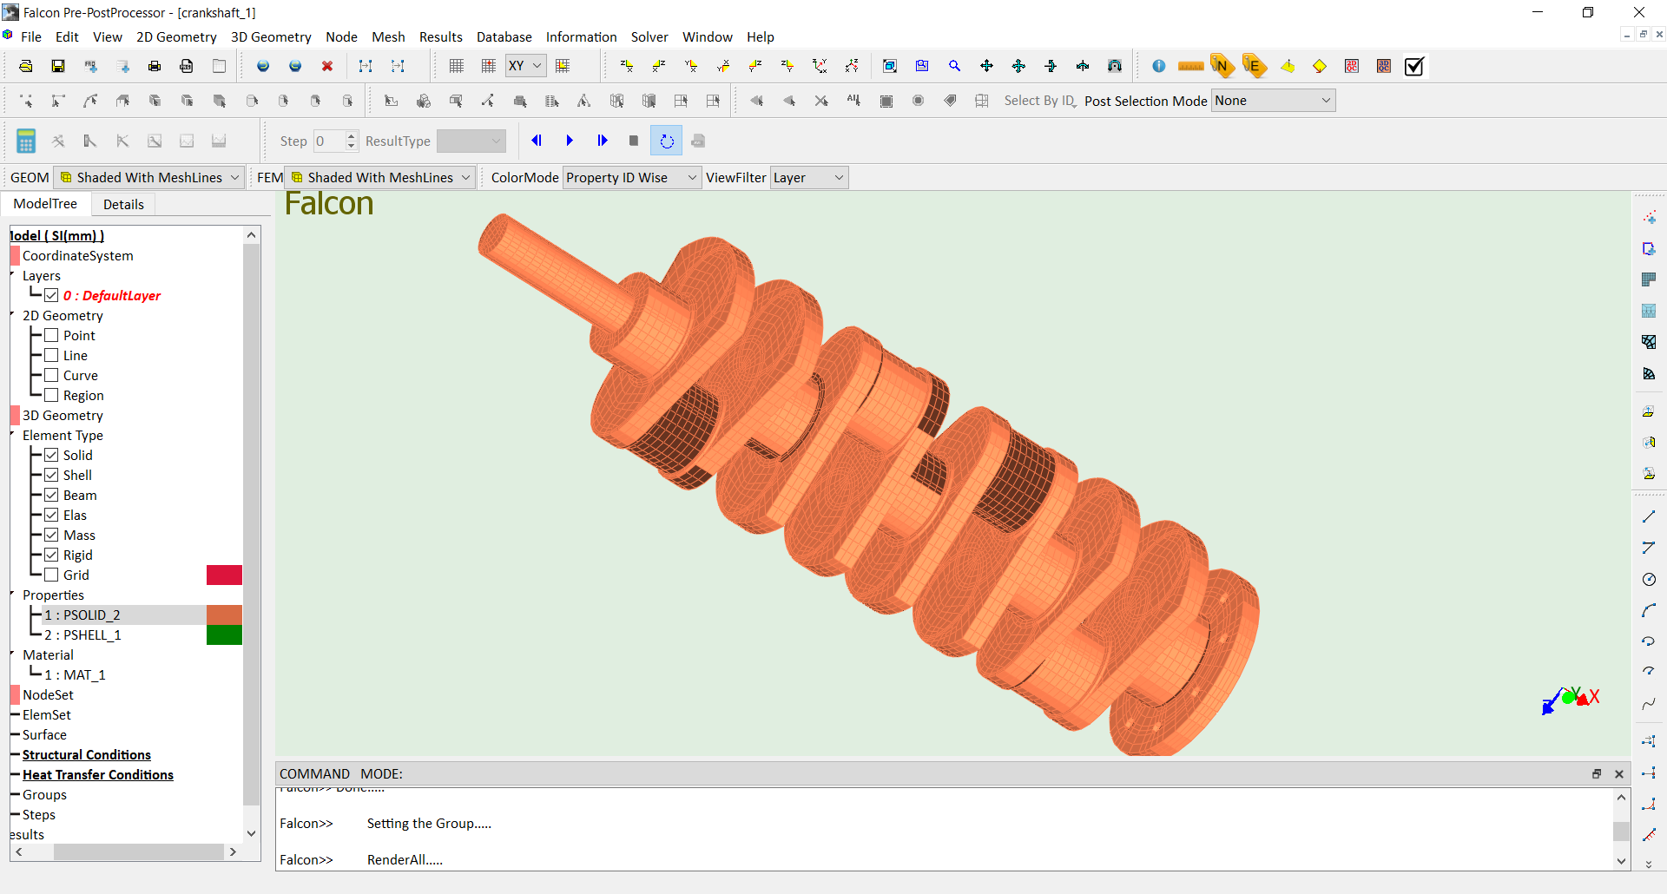This screenshot has width=1667, height=894.
Task: Click the orange PSOLID_2 color swatch
Action: 224,615
